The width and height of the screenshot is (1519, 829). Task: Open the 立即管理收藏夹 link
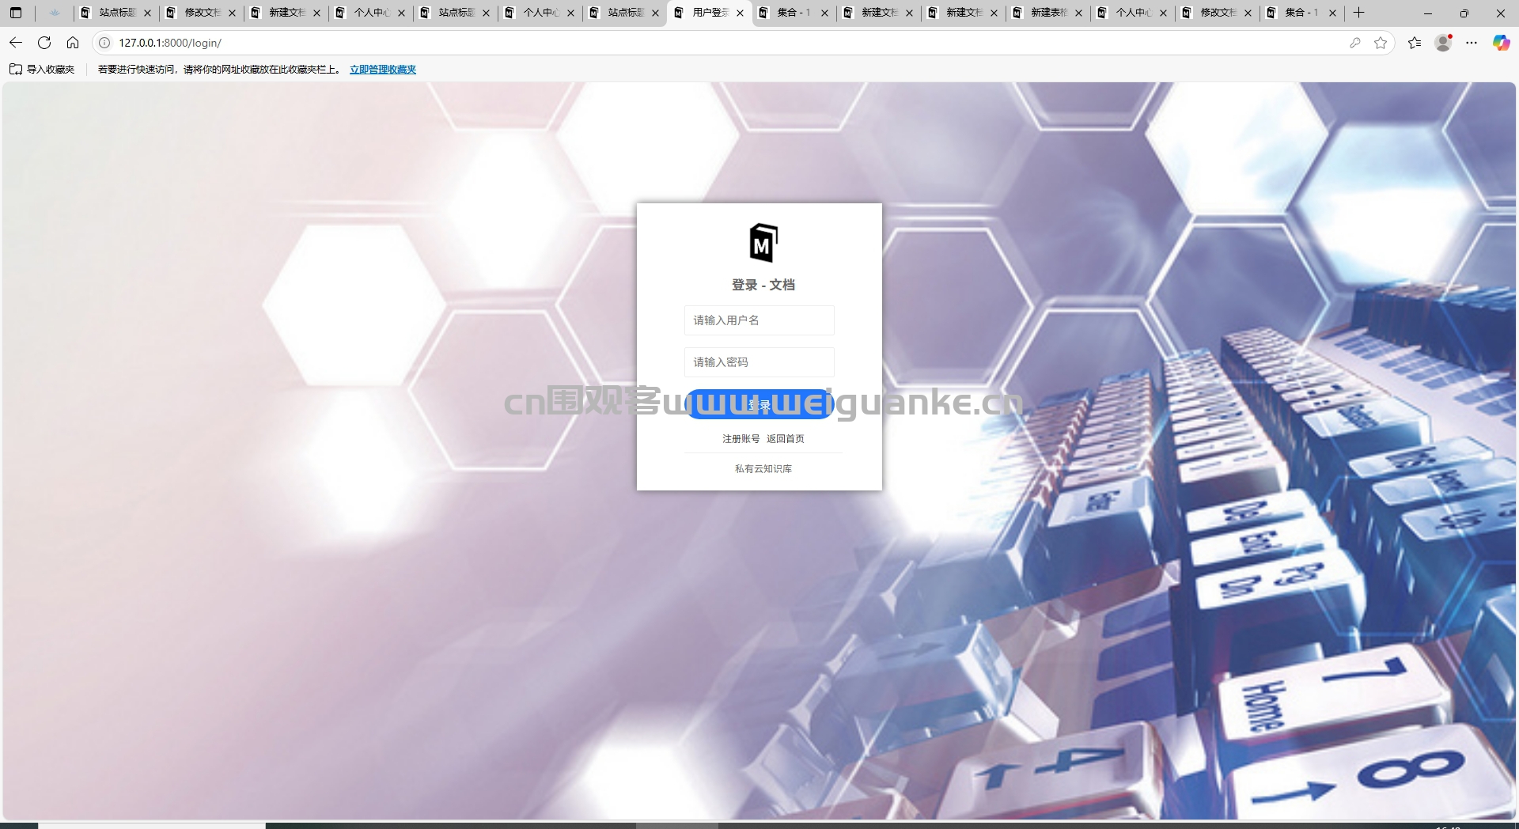click(383, 70)
